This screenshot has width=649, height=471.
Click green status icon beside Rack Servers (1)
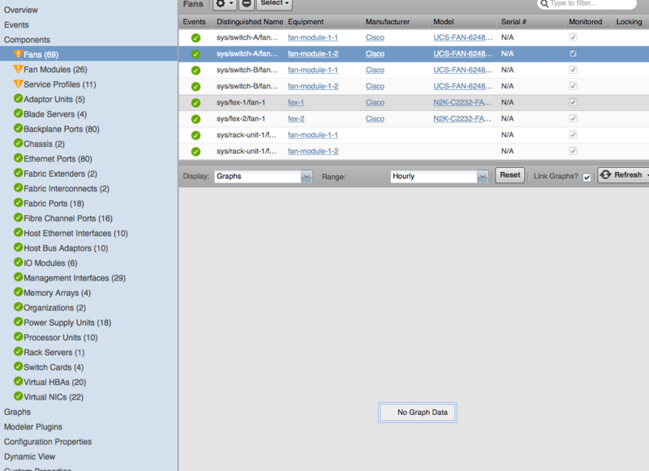coord(18,352)
